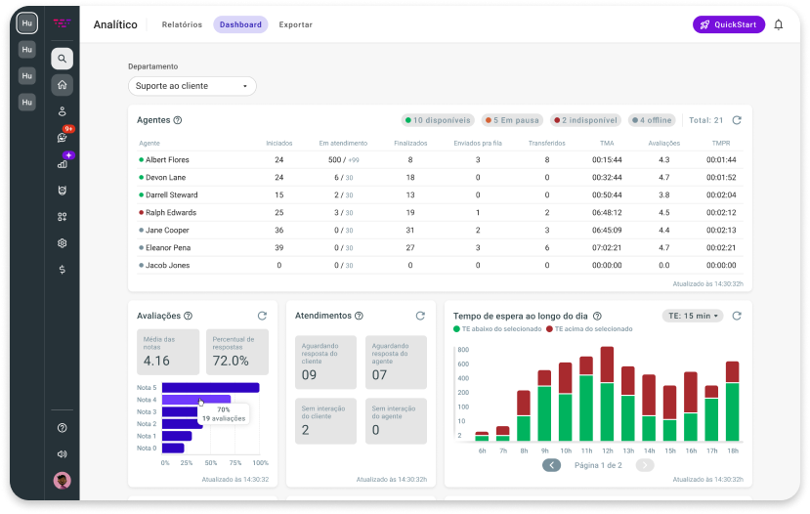Open the apps grid icon in sidebar
810x514 pixels.
click(x=62, y=217)
